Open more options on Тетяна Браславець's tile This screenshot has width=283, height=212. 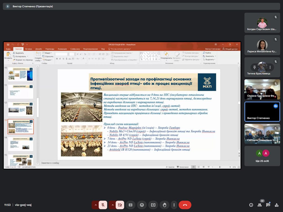(x=270, y=67)
